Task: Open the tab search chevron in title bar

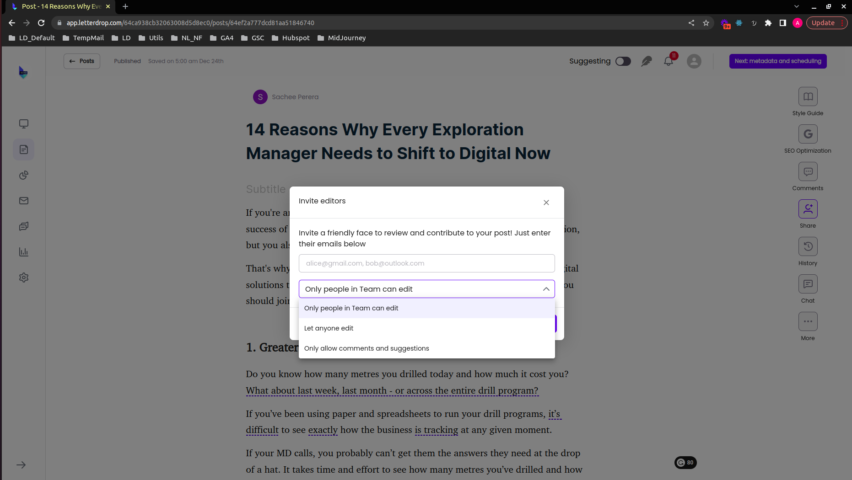Action: [797, 6]
